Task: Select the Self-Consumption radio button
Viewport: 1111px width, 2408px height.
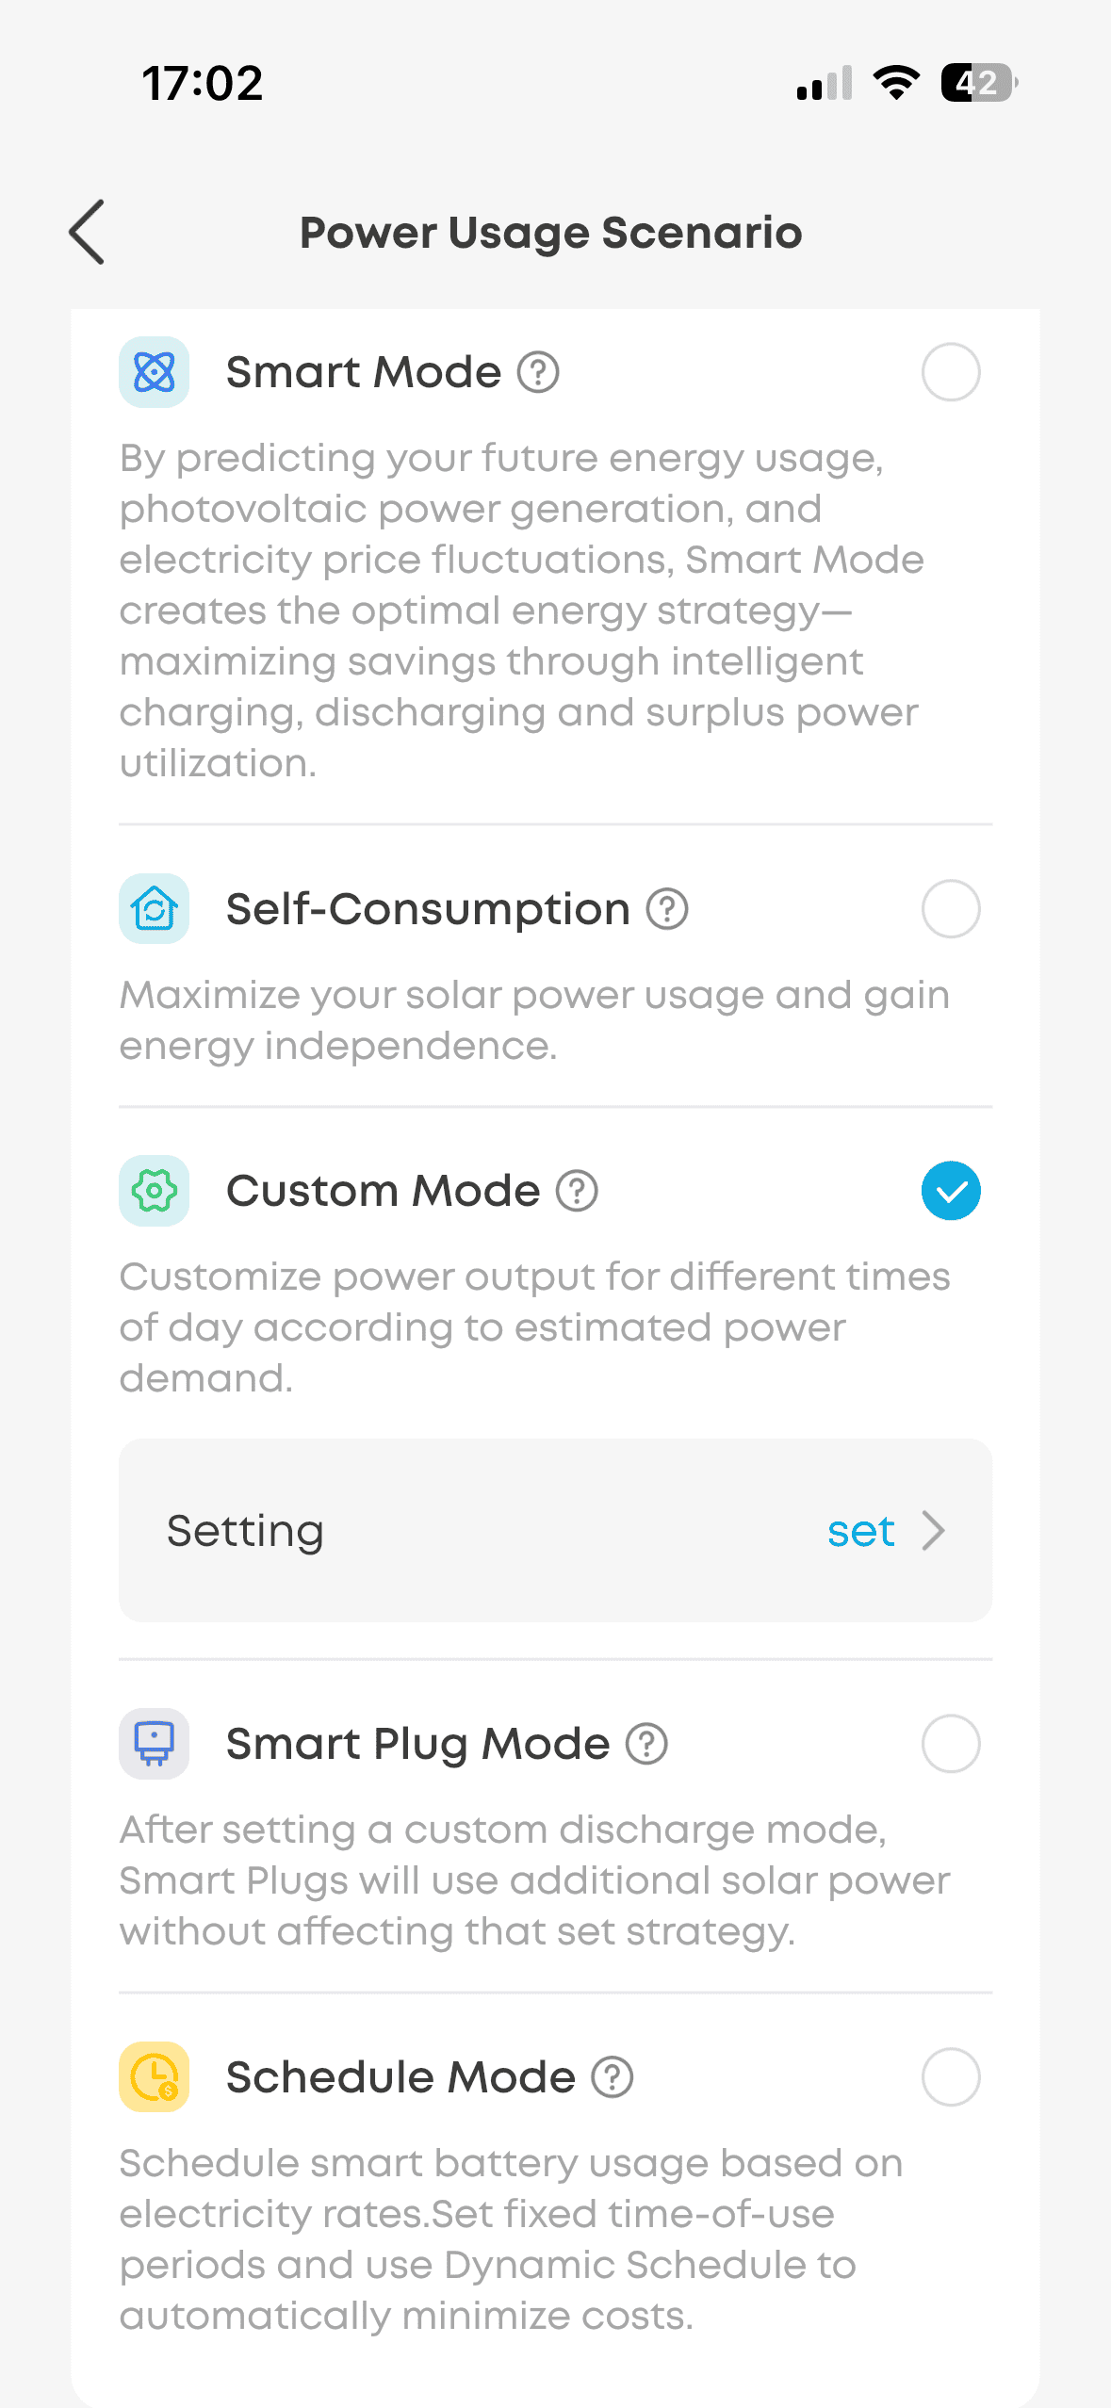Action: coord(950,909)
